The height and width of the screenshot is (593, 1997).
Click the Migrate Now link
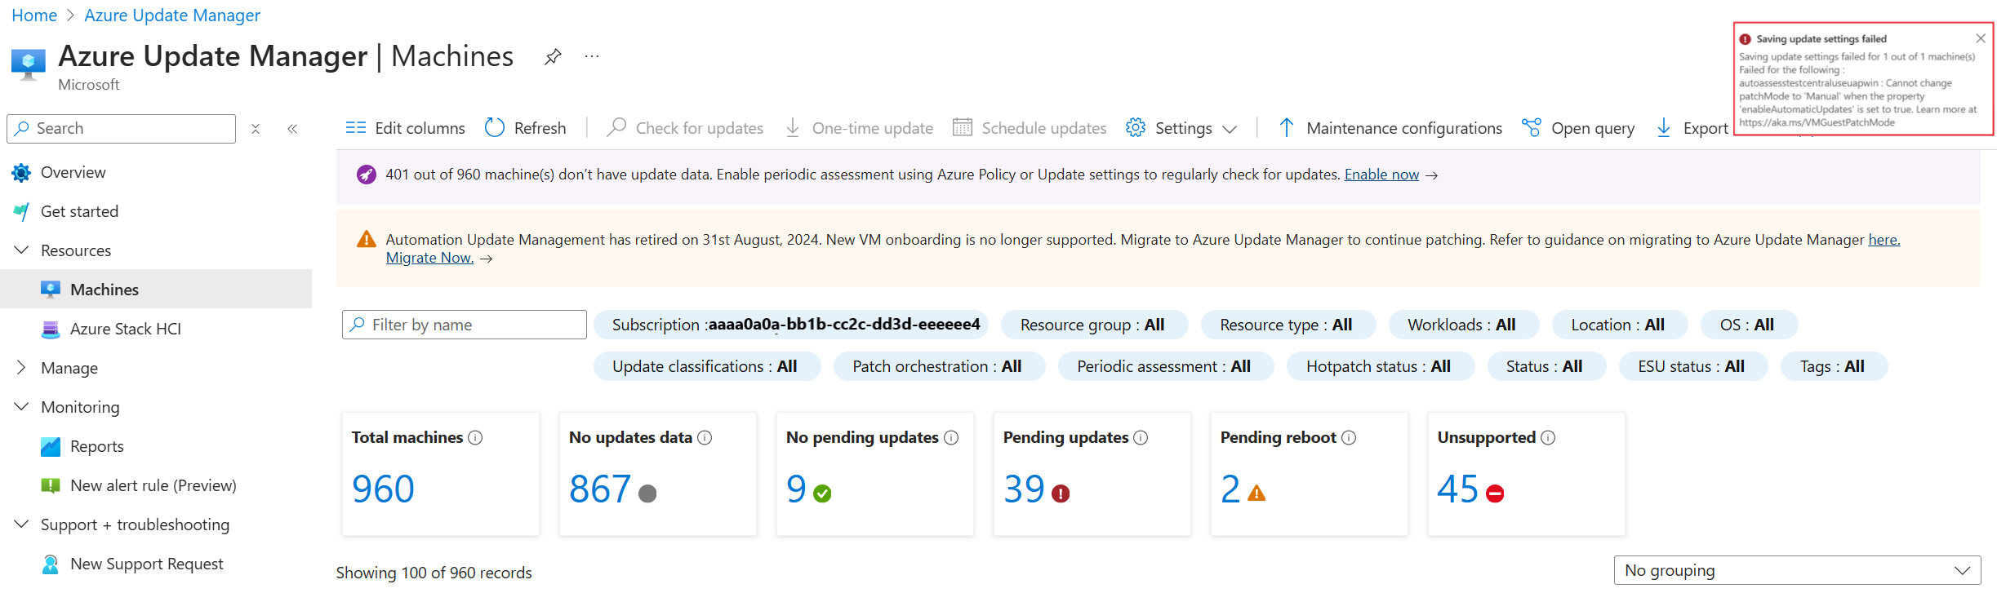pyautogui.click(x=429, y=258)
